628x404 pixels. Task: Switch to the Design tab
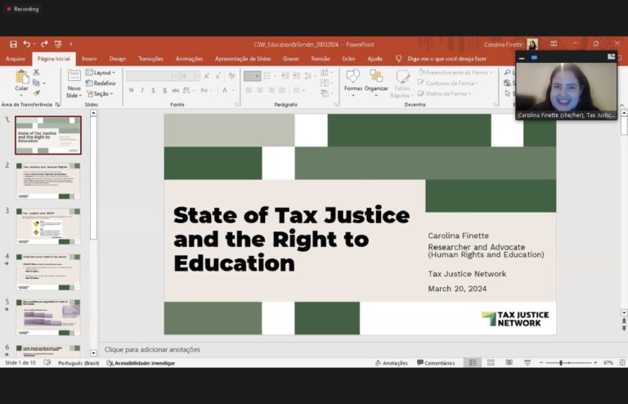click(118, 58)
